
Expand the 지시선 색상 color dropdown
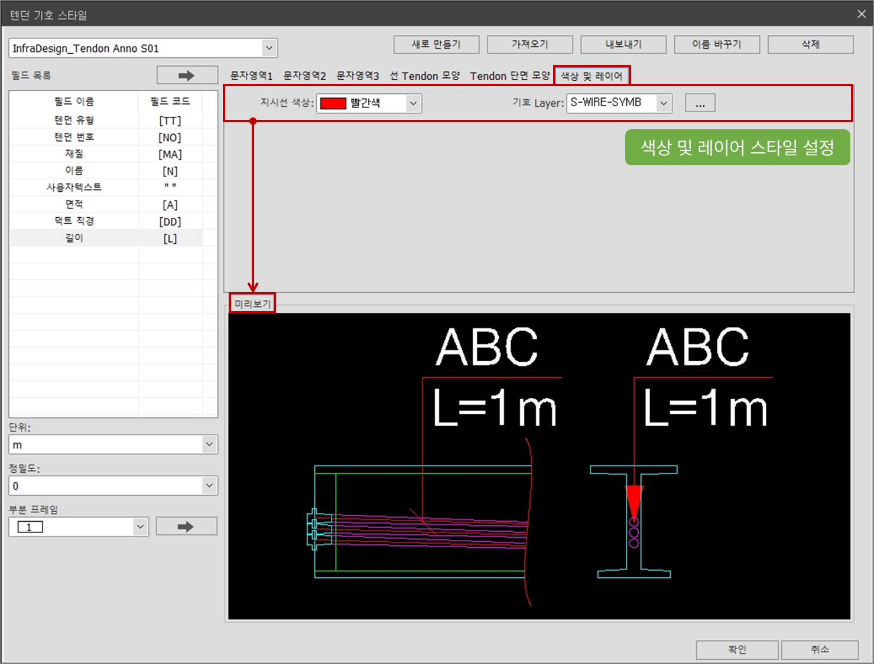413,103
